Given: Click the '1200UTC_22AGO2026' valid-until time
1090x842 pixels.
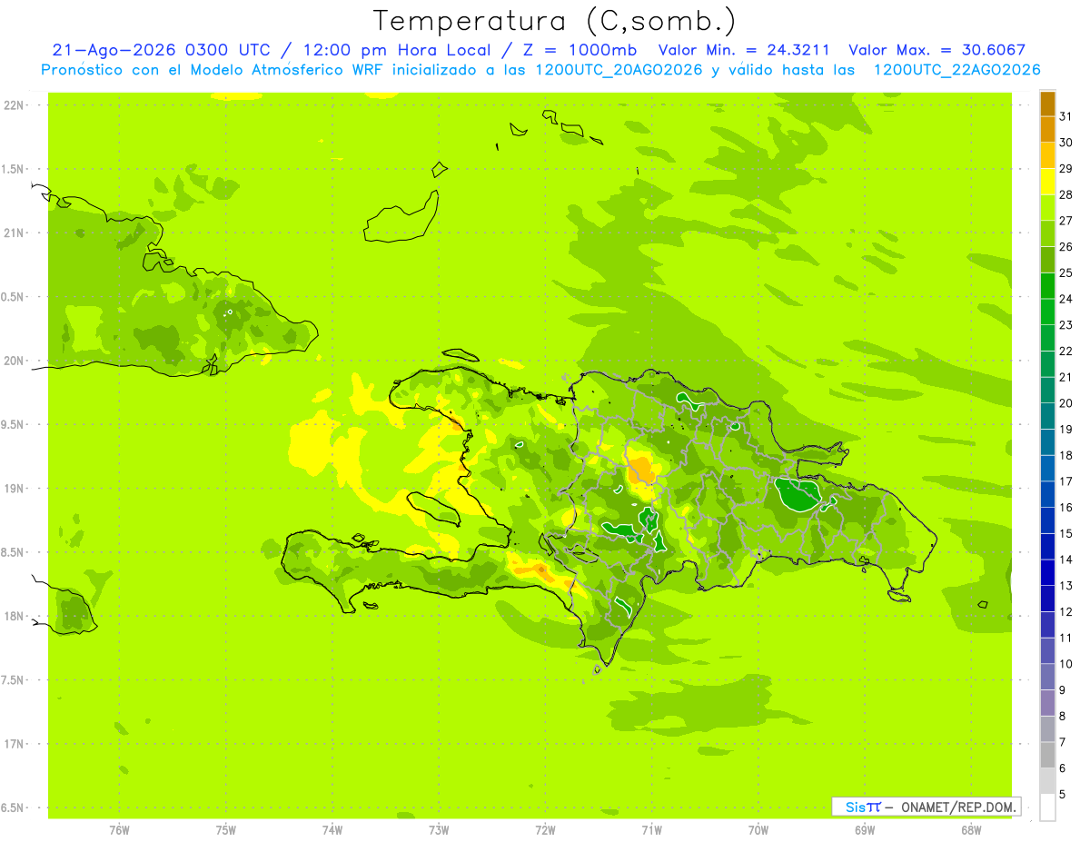Looking at the screenshot, I should (956, 70).
